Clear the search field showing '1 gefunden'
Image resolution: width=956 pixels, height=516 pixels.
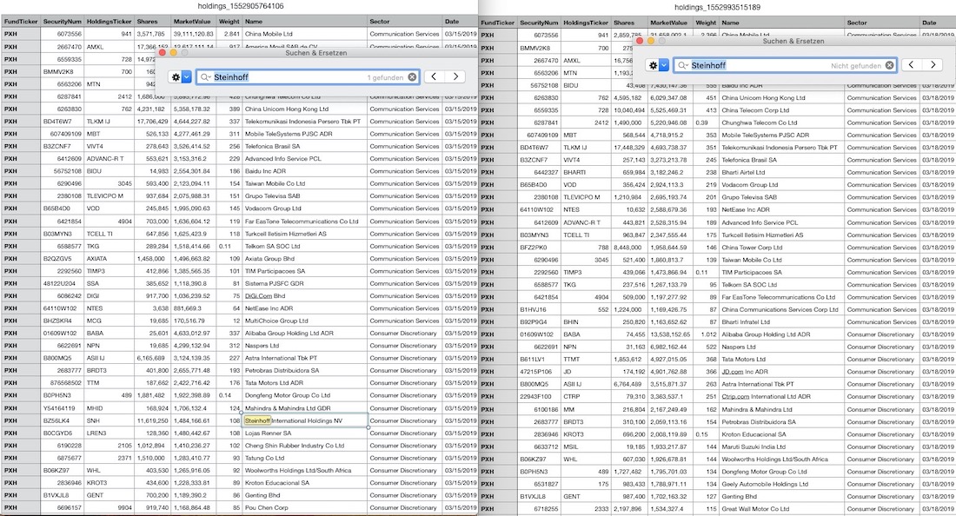[x=413, y=77]
